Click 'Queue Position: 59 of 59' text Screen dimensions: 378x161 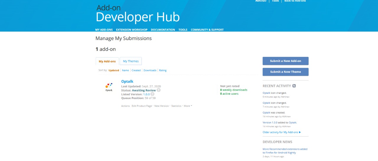pyautogui.click(x=138, y=98)
